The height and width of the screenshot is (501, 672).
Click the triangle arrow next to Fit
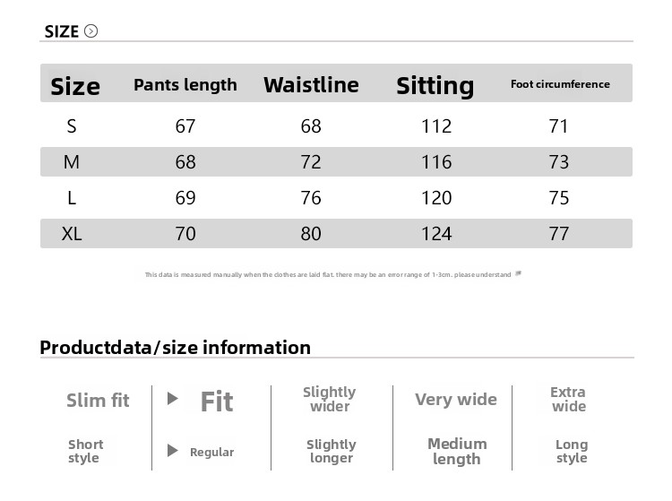[173, 399]
